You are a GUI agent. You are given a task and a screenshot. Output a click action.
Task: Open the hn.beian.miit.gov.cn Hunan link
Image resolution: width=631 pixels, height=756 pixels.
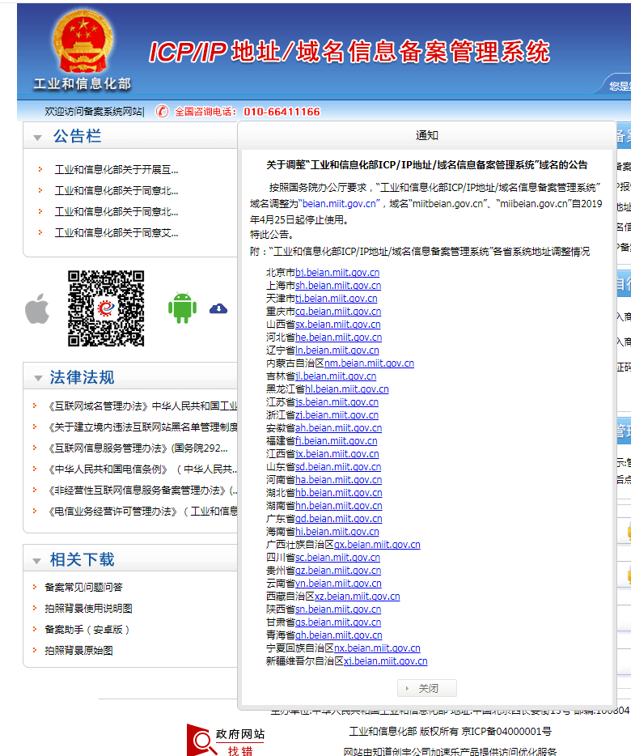[x=339, y=506]
